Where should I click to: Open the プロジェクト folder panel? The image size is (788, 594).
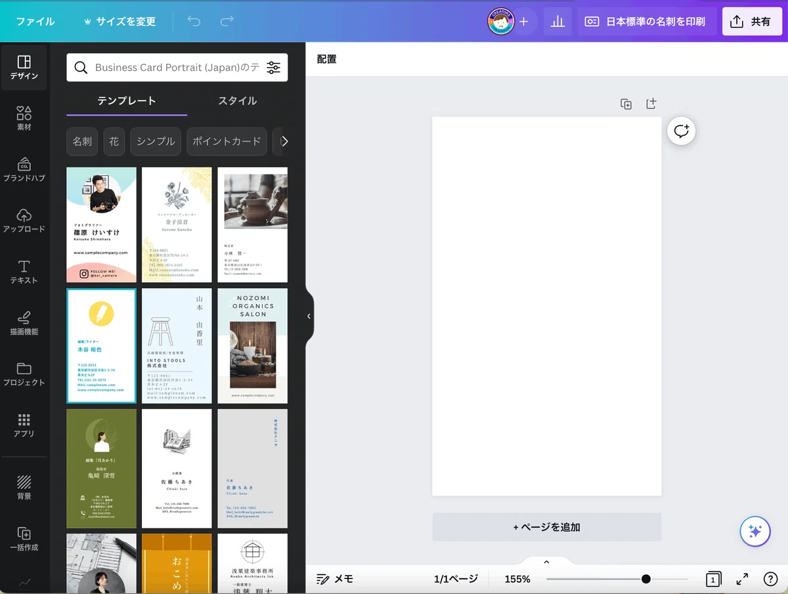[x=24, y=374]
